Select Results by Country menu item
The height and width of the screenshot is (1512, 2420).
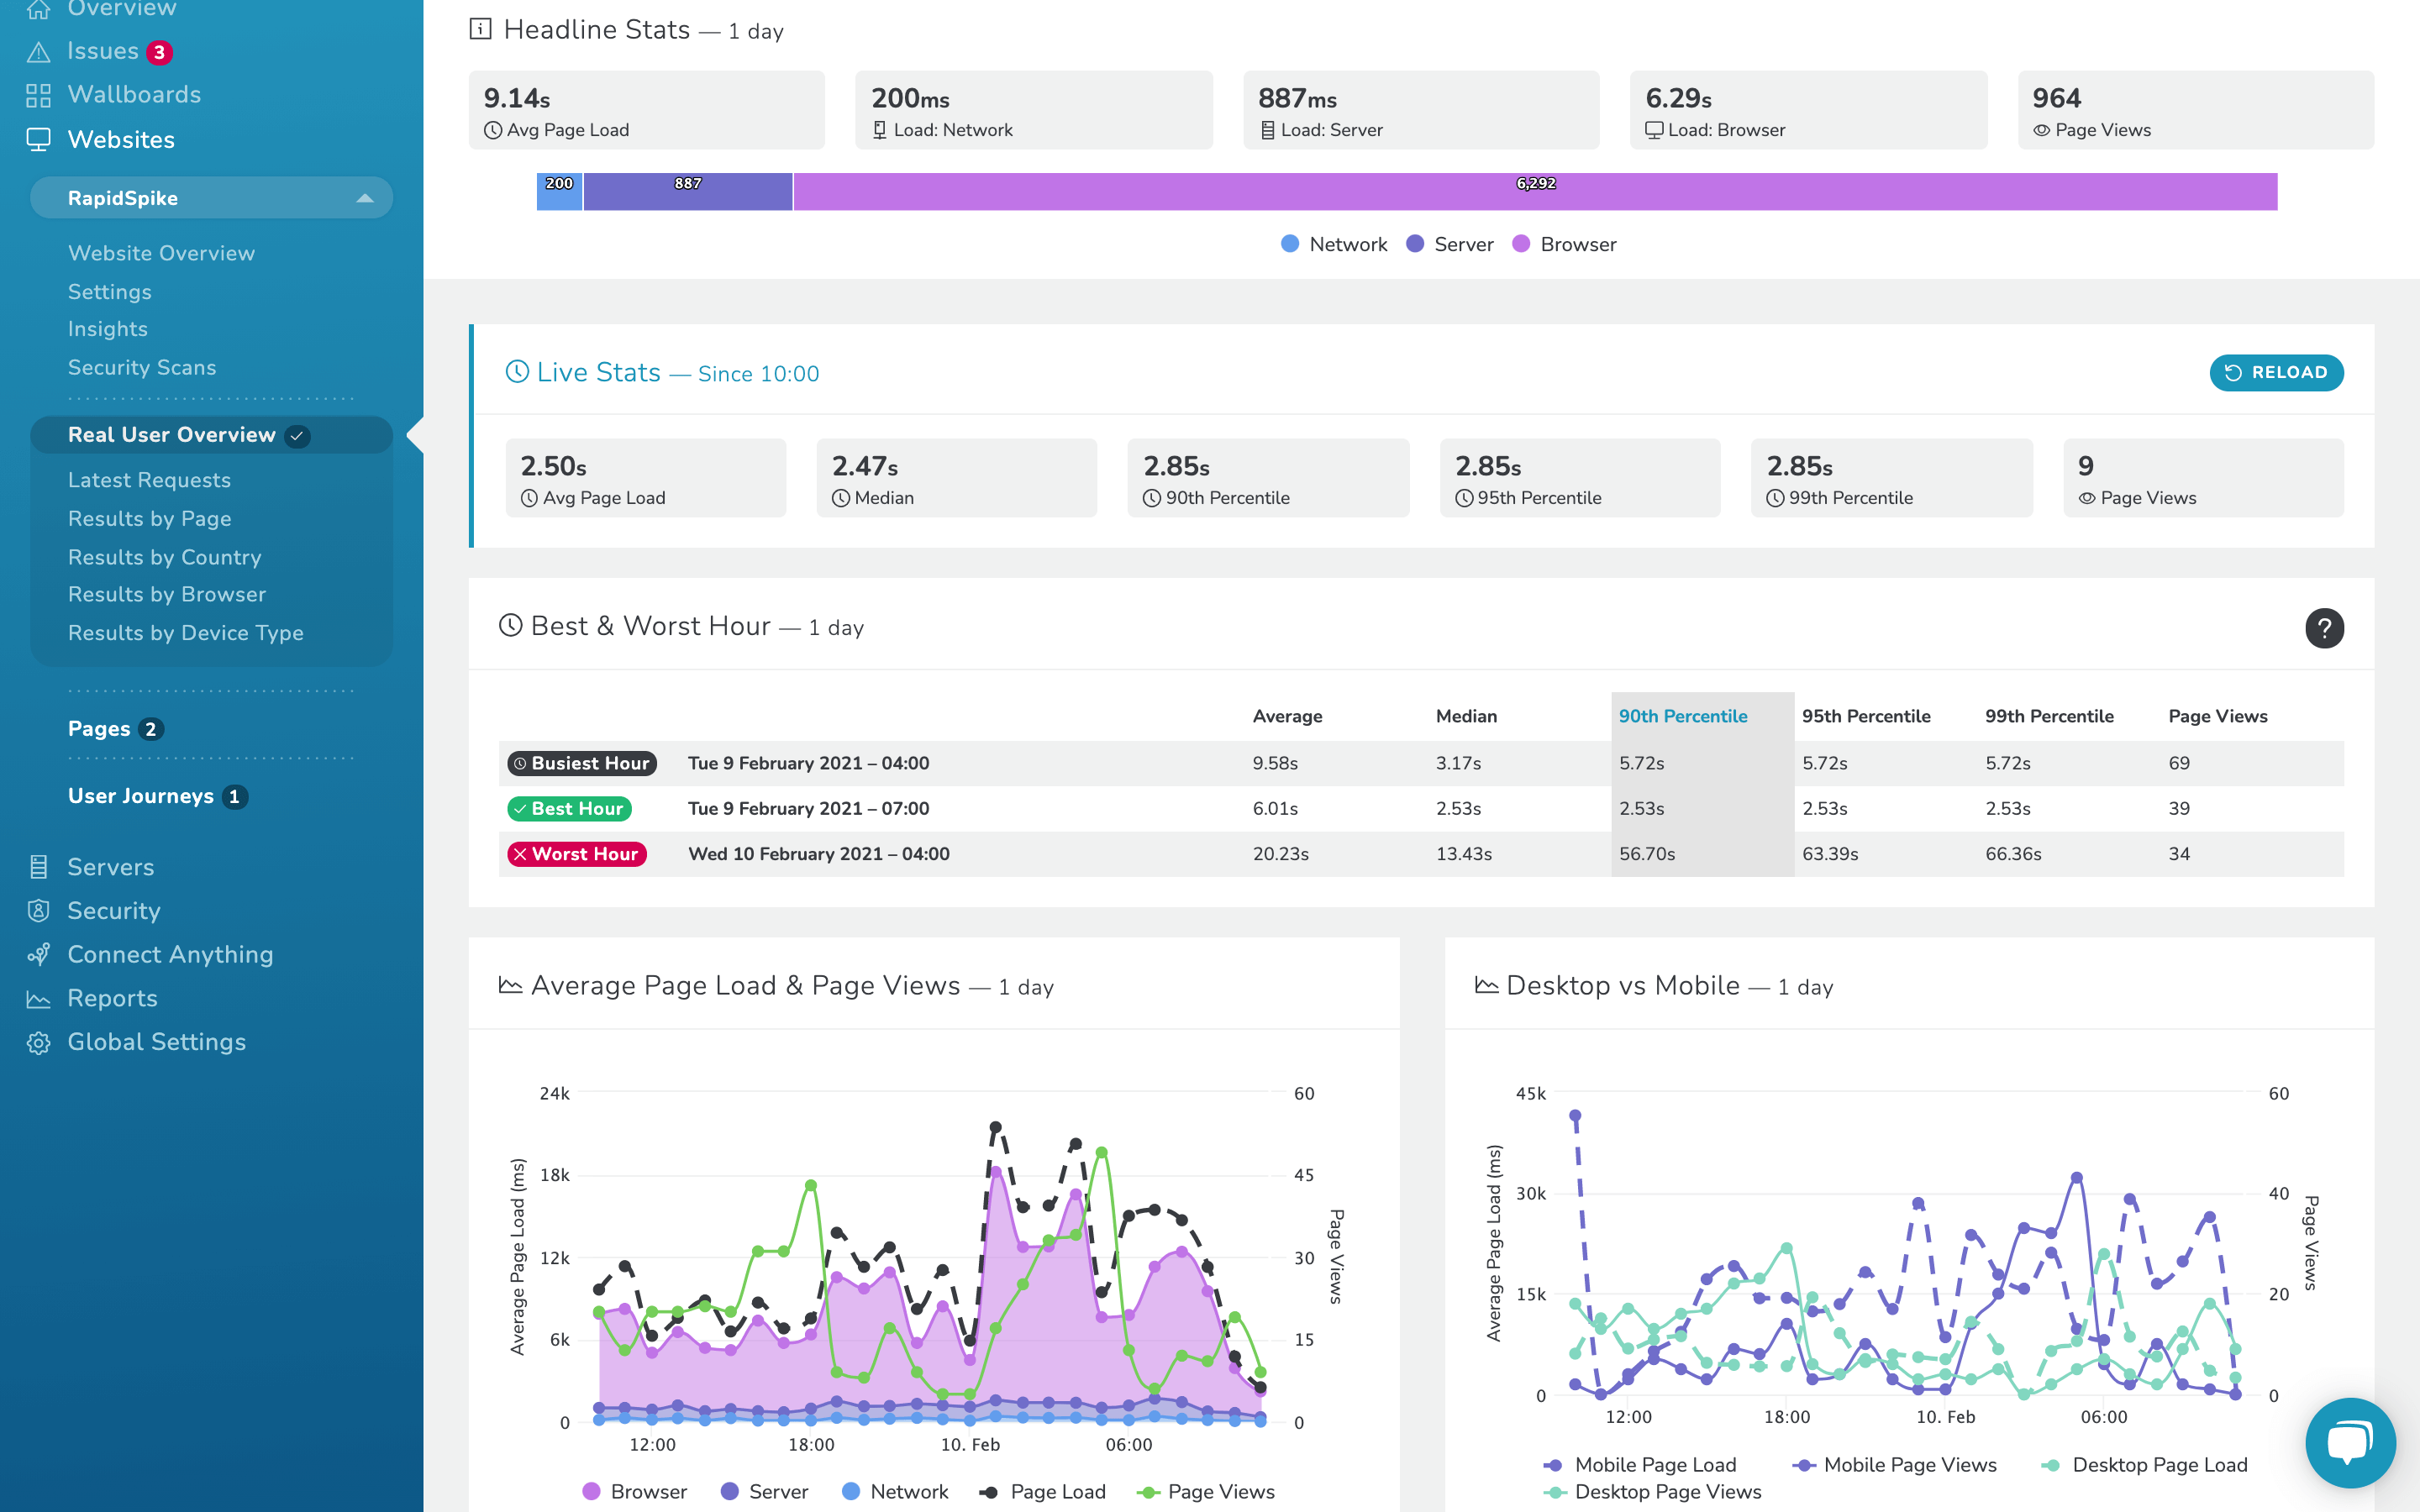click(164, 556)
